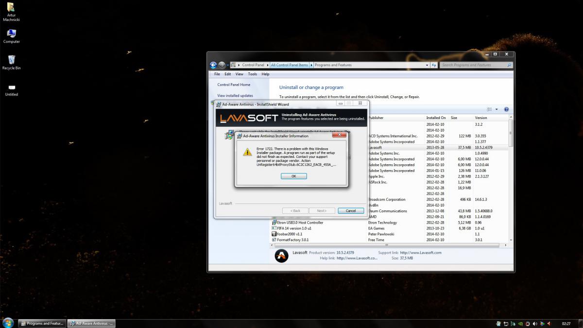Open the Control Panel Home link
The image size is (583, 328).
234,85
